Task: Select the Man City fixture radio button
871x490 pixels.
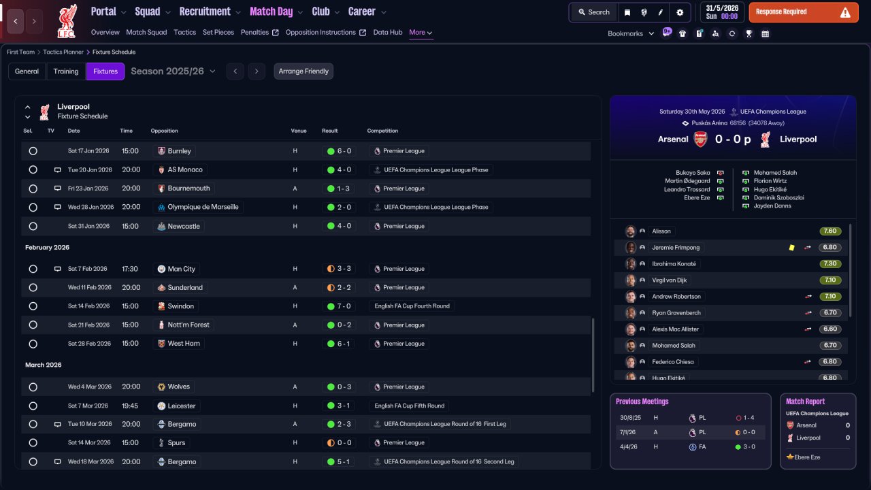Action: (33, 269)
